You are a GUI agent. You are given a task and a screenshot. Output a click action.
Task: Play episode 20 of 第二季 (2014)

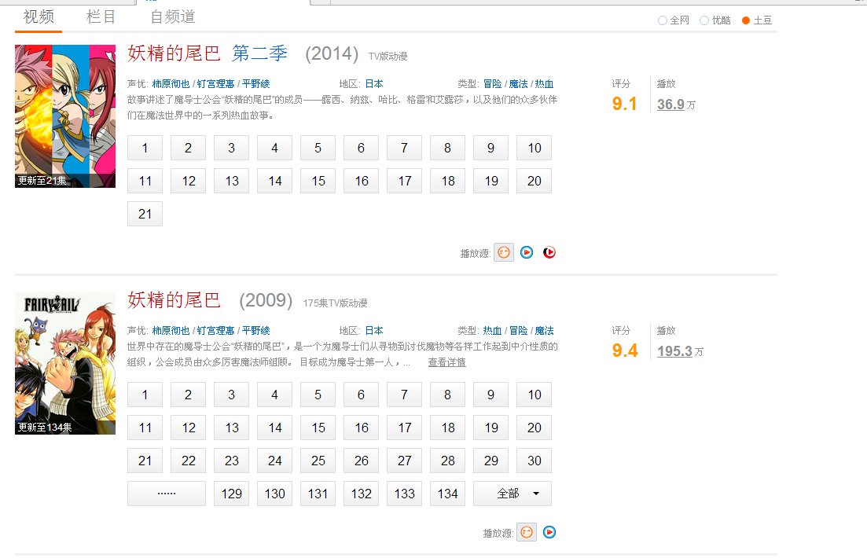pyautogui.click(x=535, y=181)
